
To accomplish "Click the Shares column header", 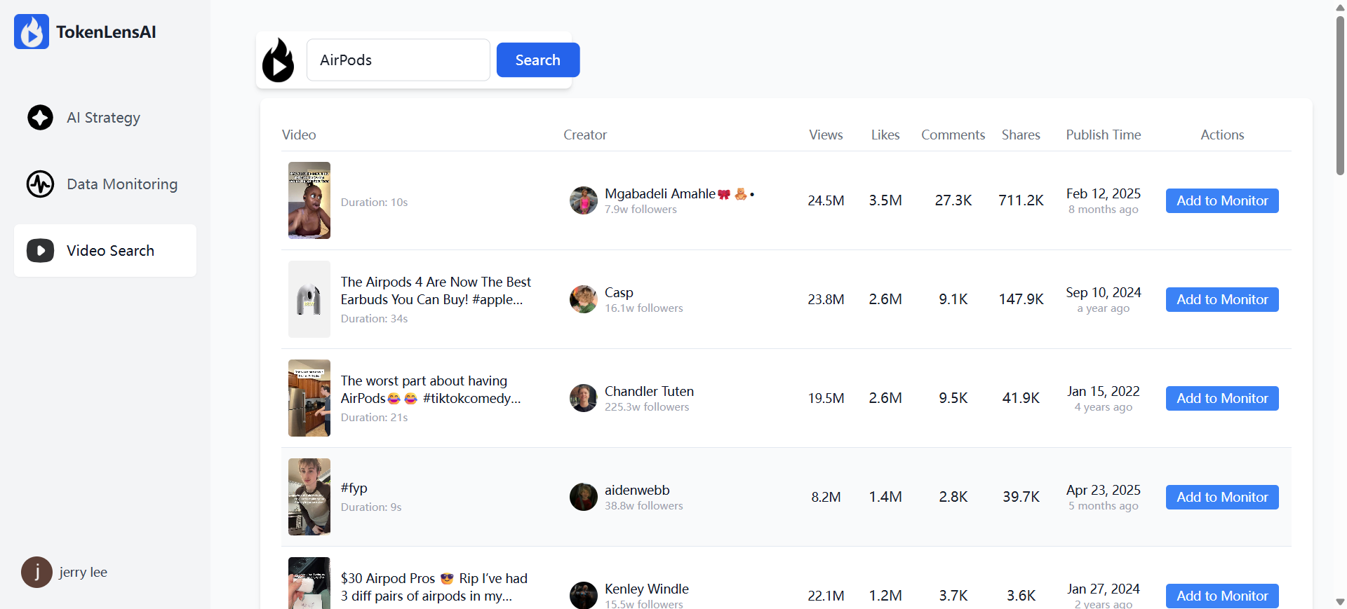I will (1021, 135).
